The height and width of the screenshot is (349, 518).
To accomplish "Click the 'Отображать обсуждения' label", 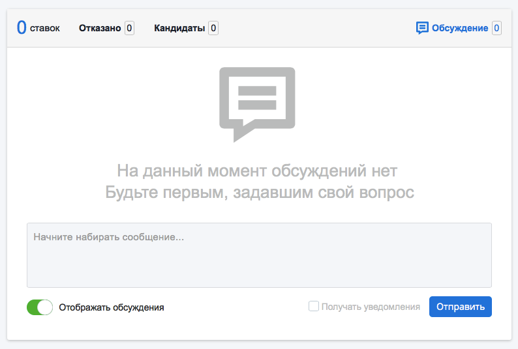I will 112,307.
